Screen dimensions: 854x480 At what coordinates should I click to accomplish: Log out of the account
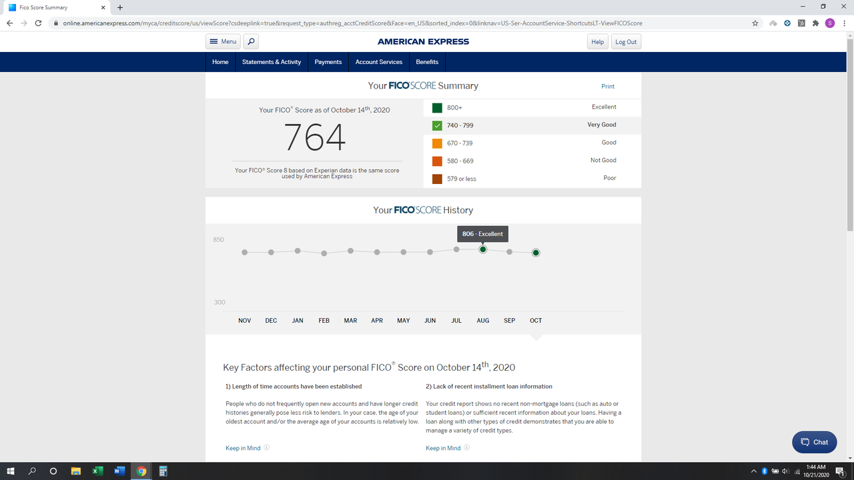coord(626,41)
